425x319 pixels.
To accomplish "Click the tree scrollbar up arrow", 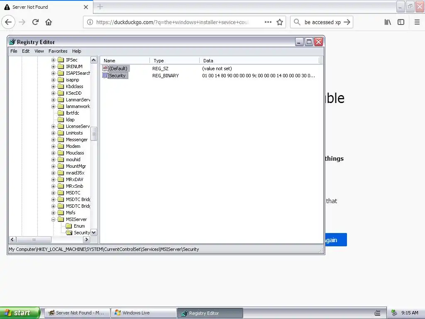I will pos(94,60).
